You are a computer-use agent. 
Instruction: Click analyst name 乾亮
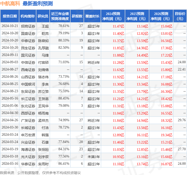(x=45, y=33)
